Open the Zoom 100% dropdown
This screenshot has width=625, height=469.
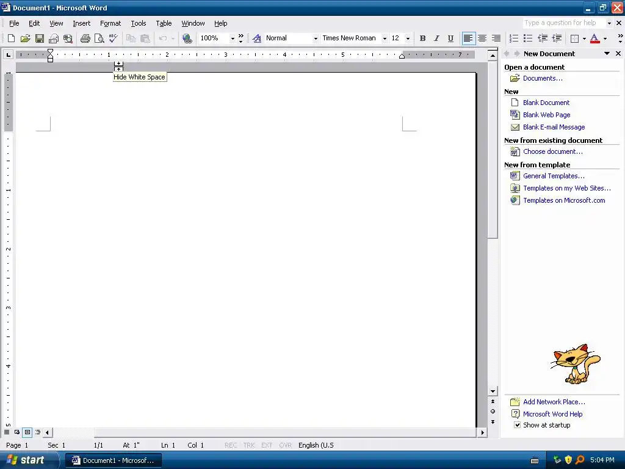point(233,38)
